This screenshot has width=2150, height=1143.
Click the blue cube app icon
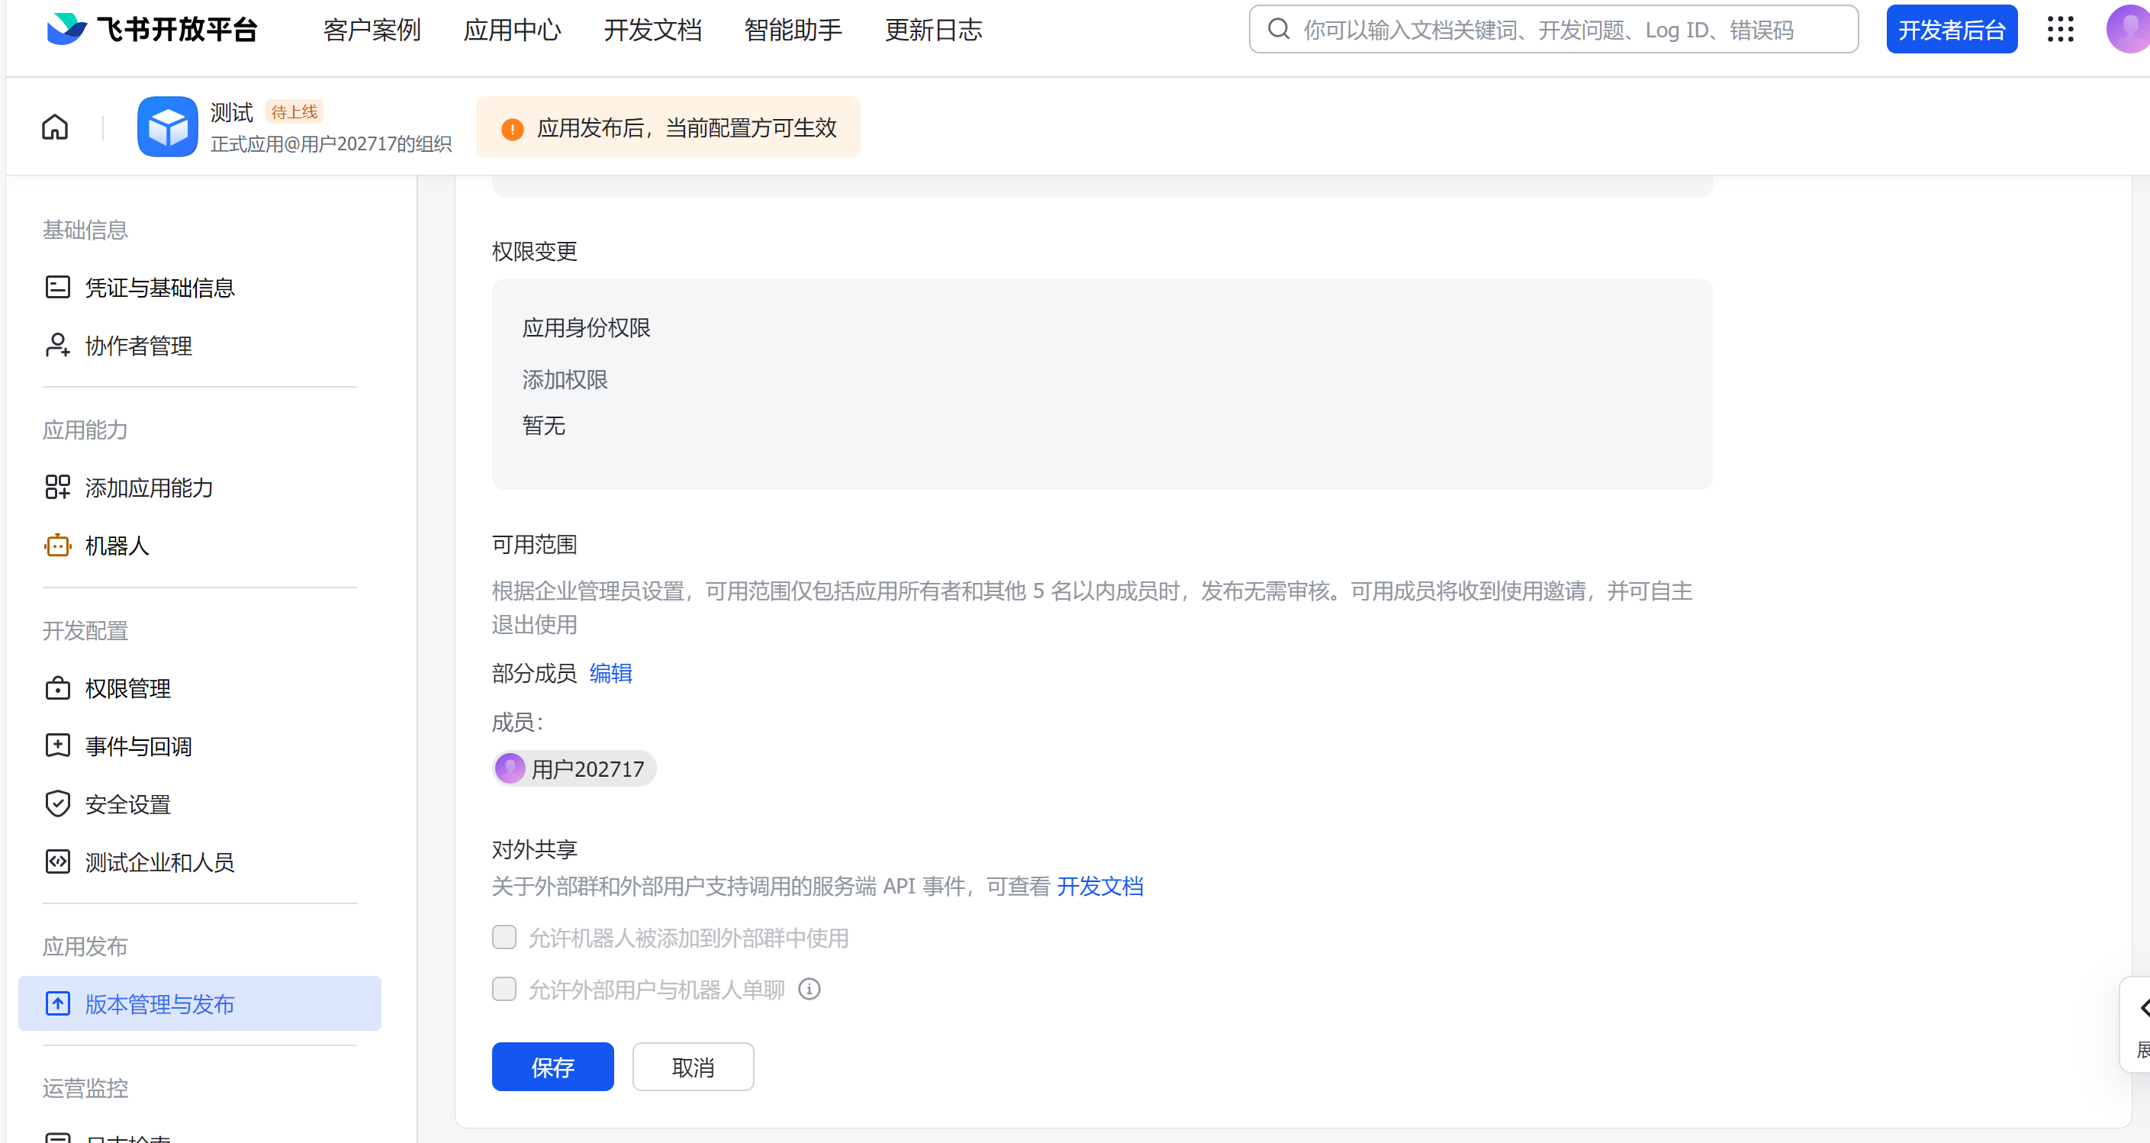pyautogui.click(x=167, y=127)
